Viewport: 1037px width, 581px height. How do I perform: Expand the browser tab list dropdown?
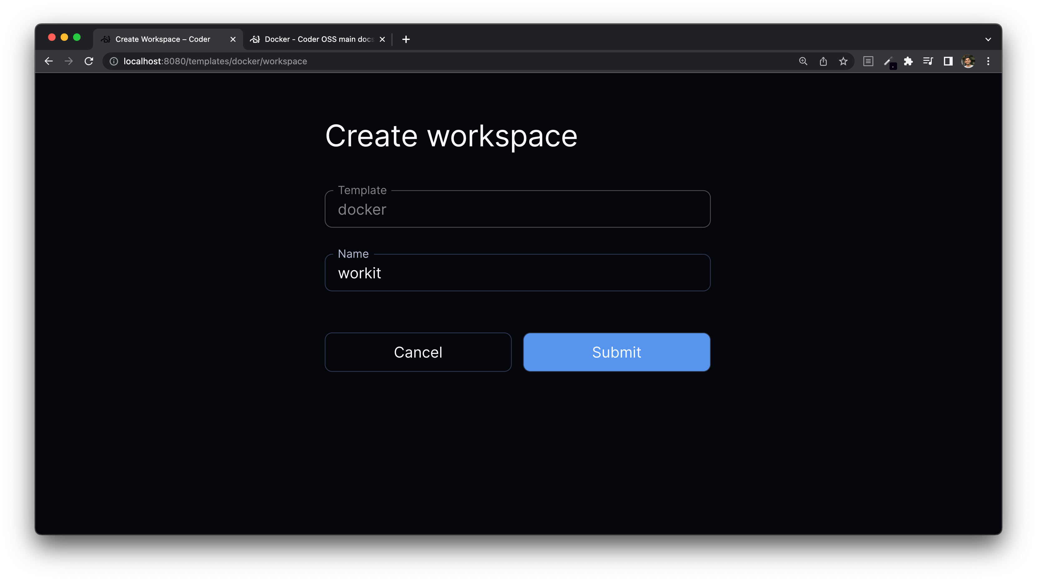click(x=989, y=39)
